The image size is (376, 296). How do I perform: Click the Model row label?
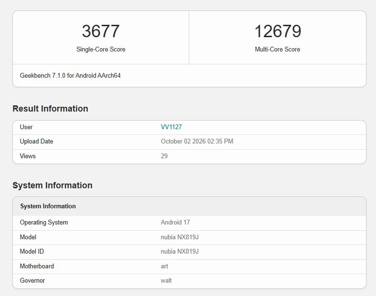28,237
